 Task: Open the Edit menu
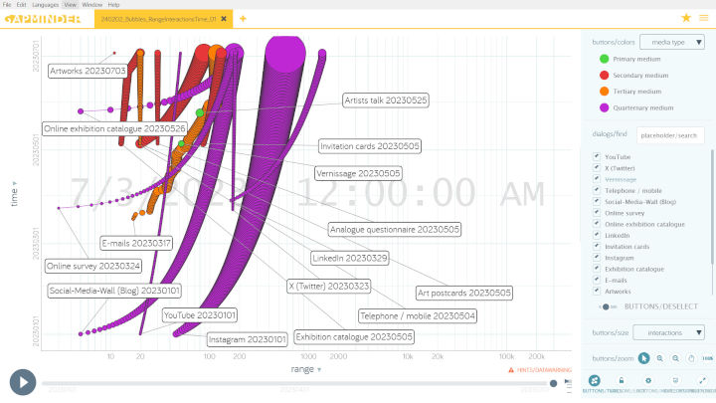click(x=22, y=5)
